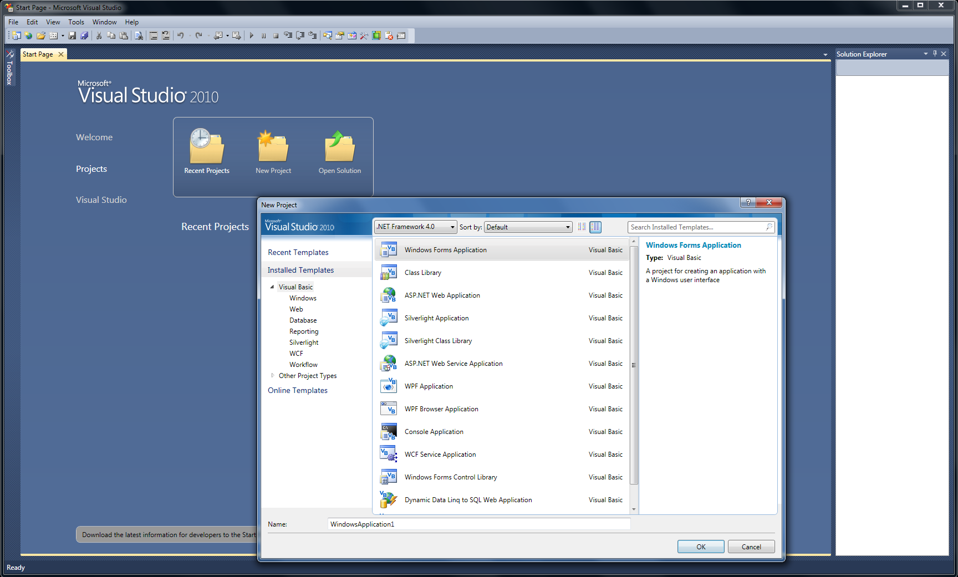Open the Help menu

(131, 22)
